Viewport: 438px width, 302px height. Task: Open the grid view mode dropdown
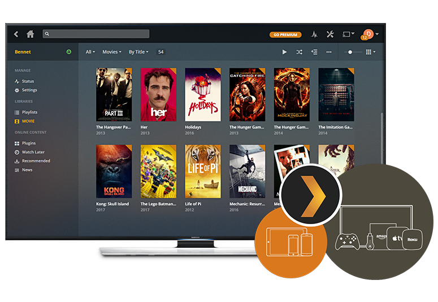click(x=371, y=52)
